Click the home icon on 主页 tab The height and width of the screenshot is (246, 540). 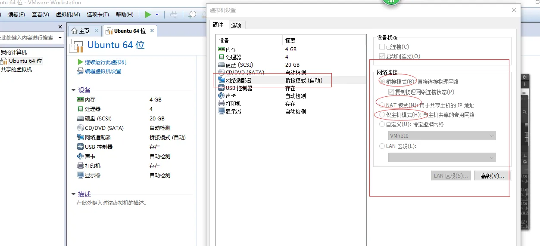click(x=75, y=31)
